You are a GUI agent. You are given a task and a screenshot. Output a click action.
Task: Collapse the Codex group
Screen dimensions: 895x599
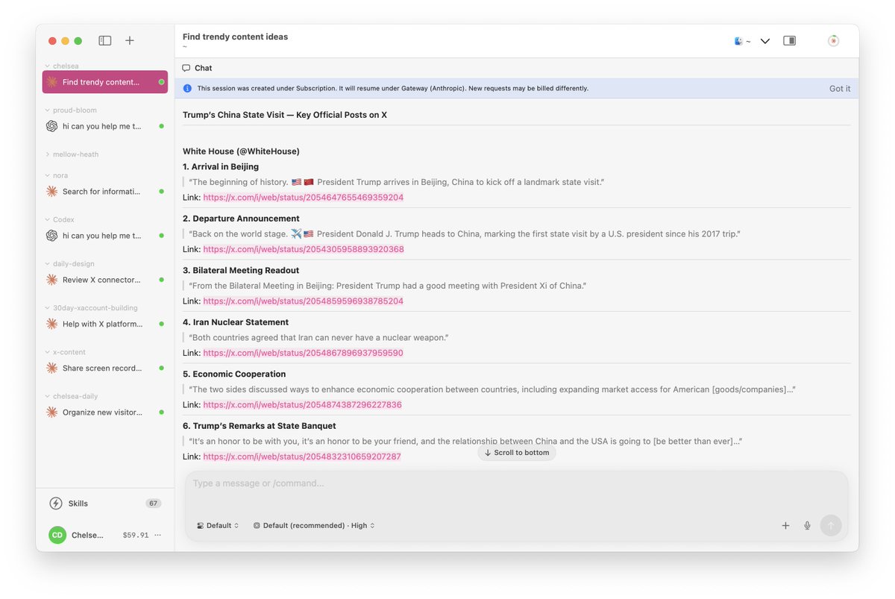[59, 219]
